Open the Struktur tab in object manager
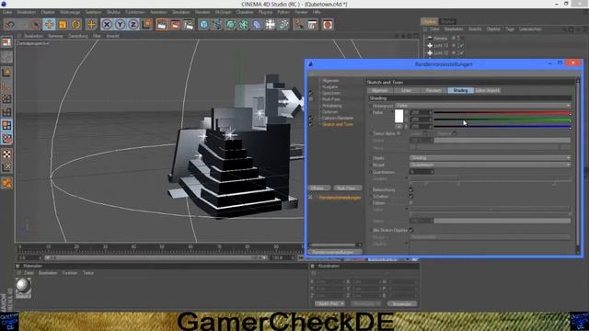The width and height of the screenshot is (589, 331). click(x=447, y=21)
